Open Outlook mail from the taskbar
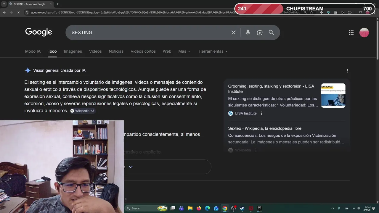Viewport: 379px width, 213px height. 216,208
